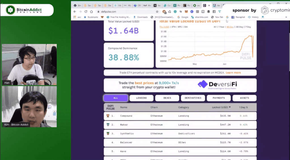The height and width of the screenshot is (160, 290).
Task: Set chart range to 1 Year
Action: coord(221,27)
